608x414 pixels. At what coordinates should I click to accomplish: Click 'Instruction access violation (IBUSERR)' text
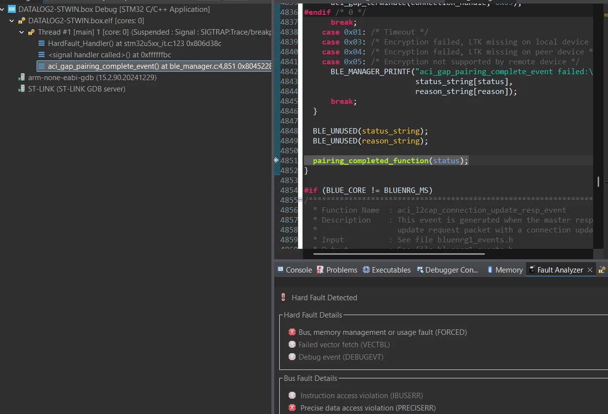pos(361,396)
